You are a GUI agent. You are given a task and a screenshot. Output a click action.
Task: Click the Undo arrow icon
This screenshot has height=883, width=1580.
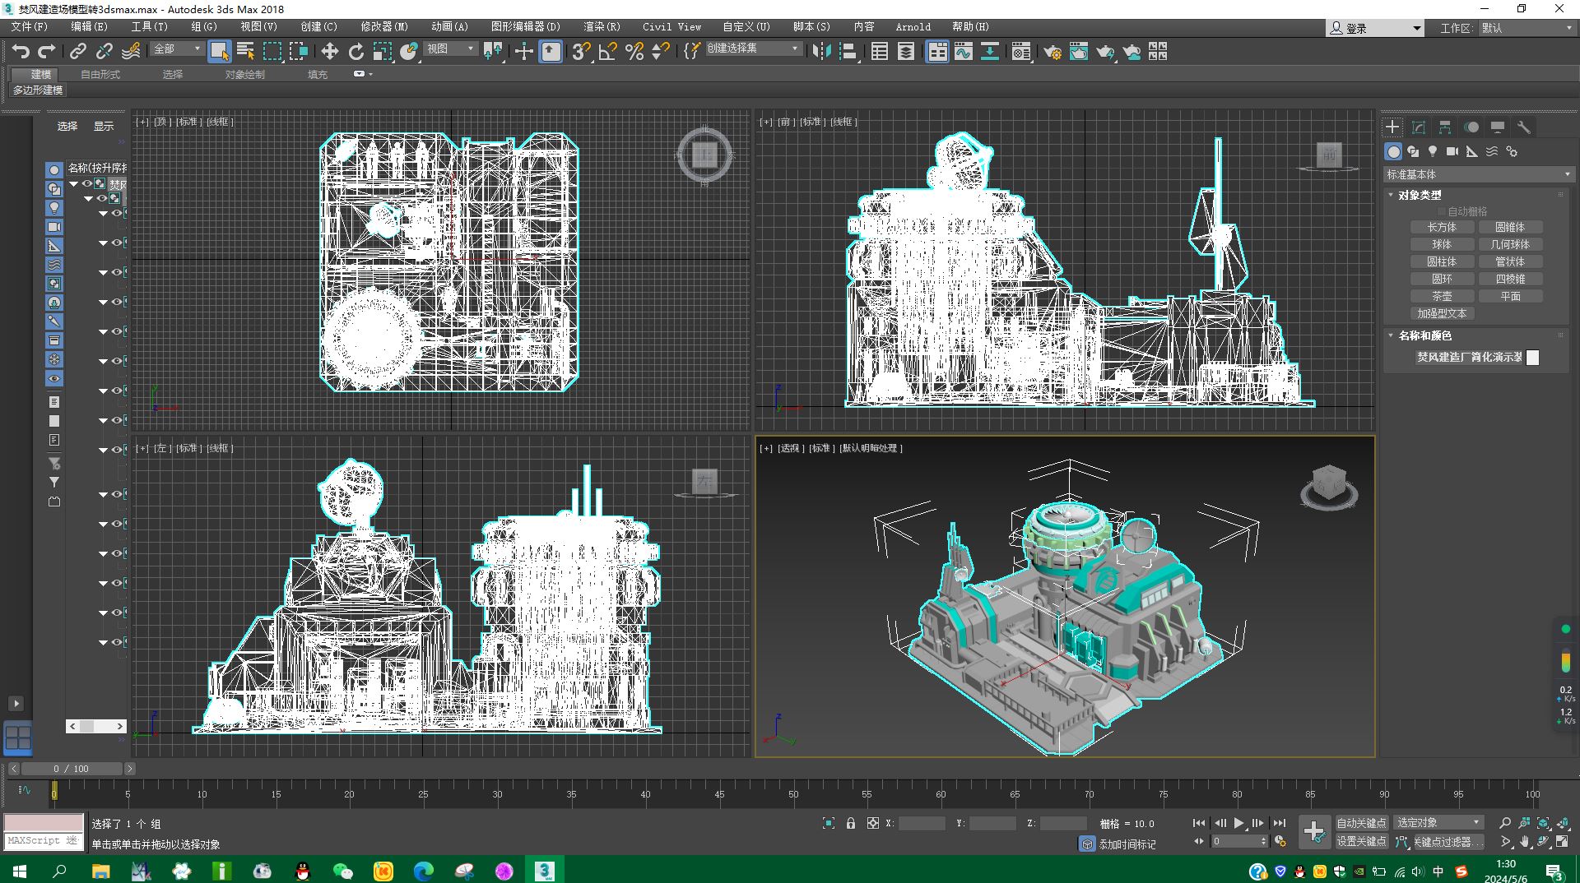point(21,52)
